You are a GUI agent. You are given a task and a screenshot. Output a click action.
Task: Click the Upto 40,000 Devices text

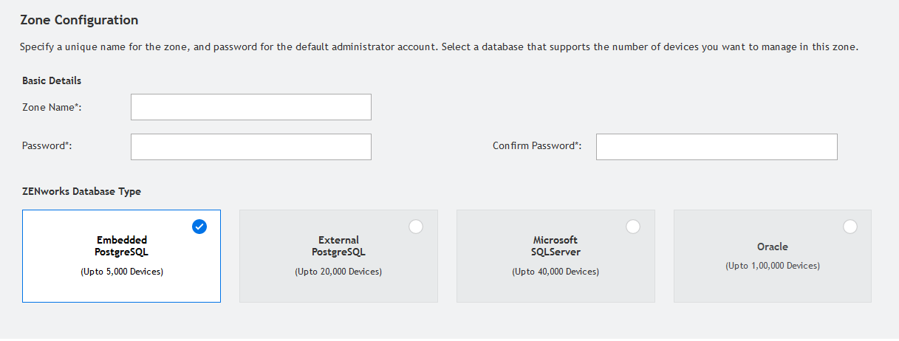pyautogui.click(x=556, y=272)
